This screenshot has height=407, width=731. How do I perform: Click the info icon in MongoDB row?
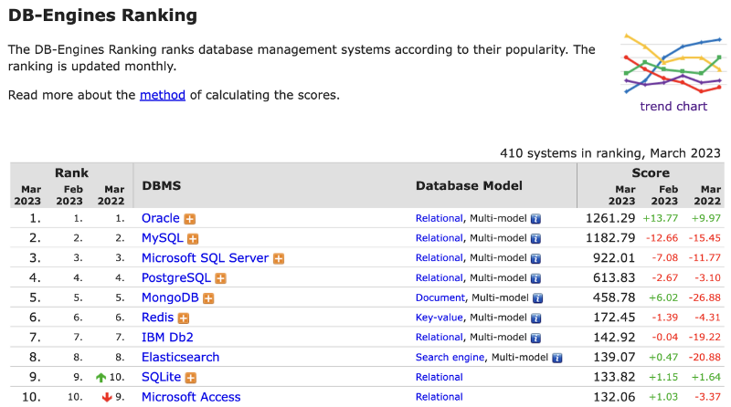[537, 298]
